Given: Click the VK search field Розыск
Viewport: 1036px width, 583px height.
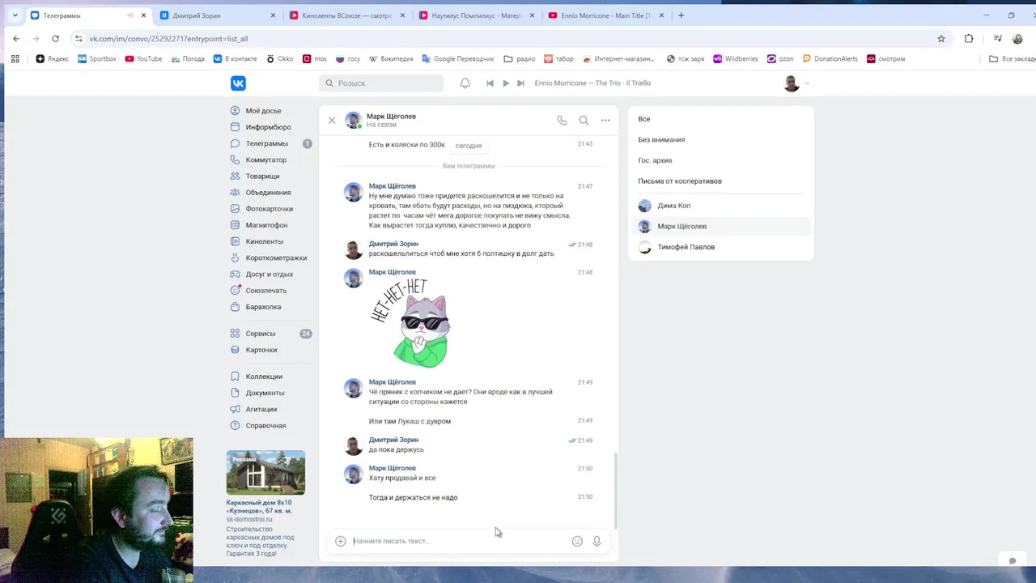Looking at the screenshot, I should pos(381,83).
